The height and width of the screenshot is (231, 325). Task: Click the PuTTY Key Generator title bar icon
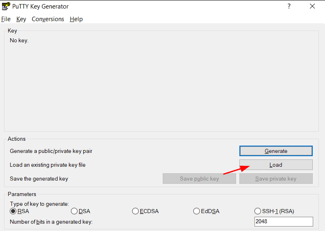tap(6, 6)
